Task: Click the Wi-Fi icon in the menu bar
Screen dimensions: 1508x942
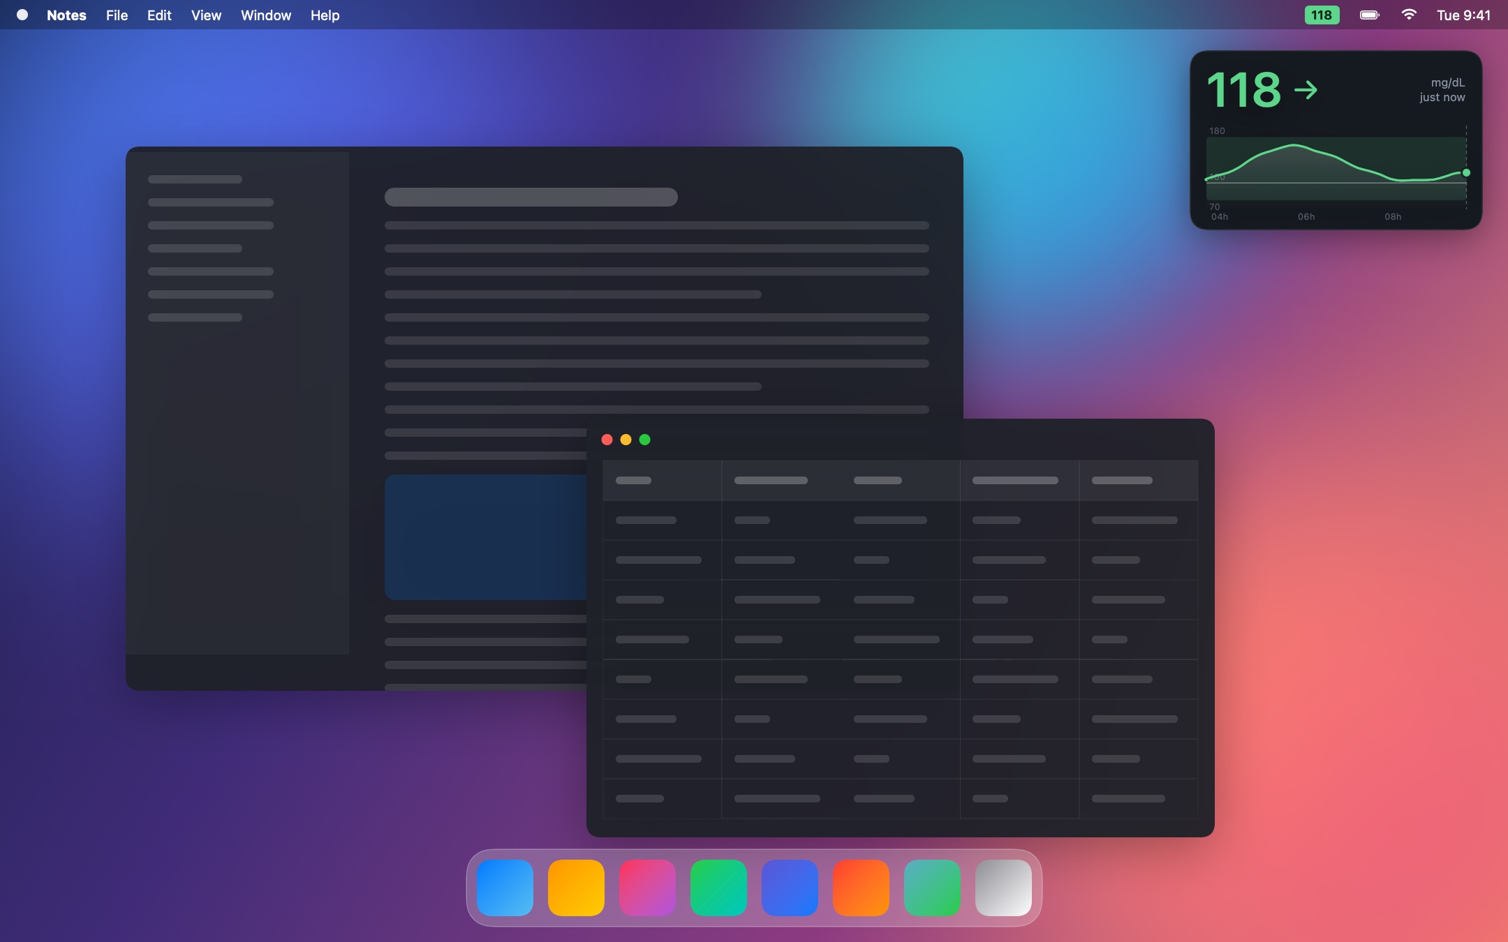Action: [1409, 15]
